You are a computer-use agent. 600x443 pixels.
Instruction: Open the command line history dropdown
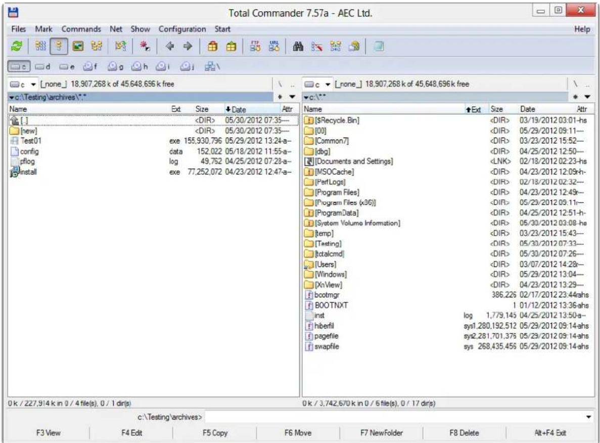click(588, 417)
